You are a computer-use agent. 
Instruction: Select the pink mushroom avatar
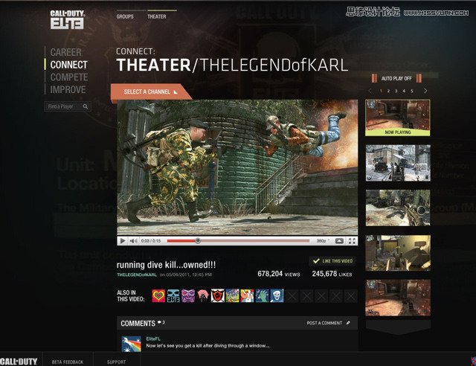tap(203, 295)
